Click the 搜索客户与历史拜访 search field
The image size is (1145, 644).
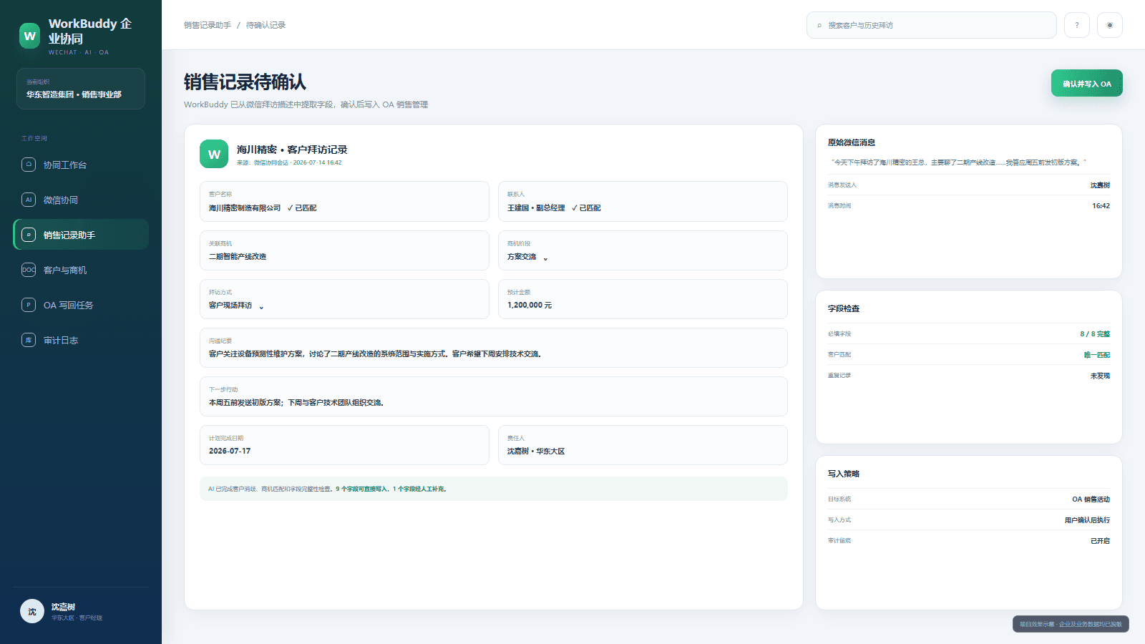click(932, 25)
